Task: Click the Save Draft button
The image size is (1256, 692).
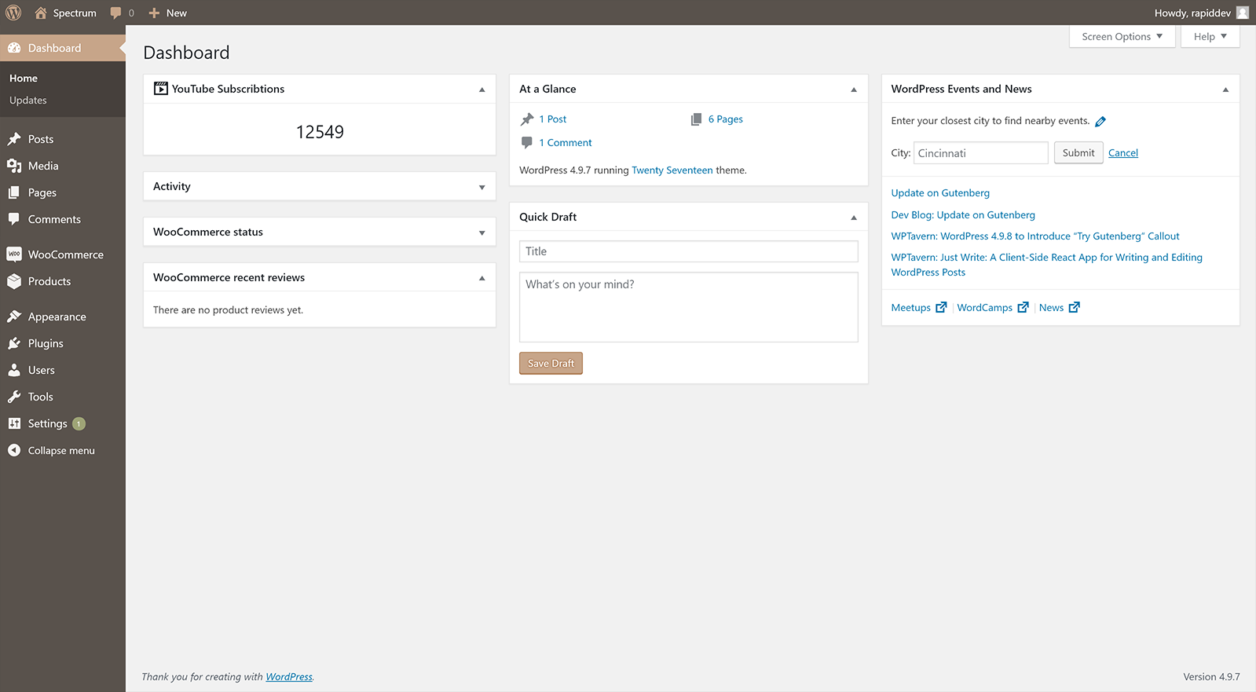Action: click(551, 363)
